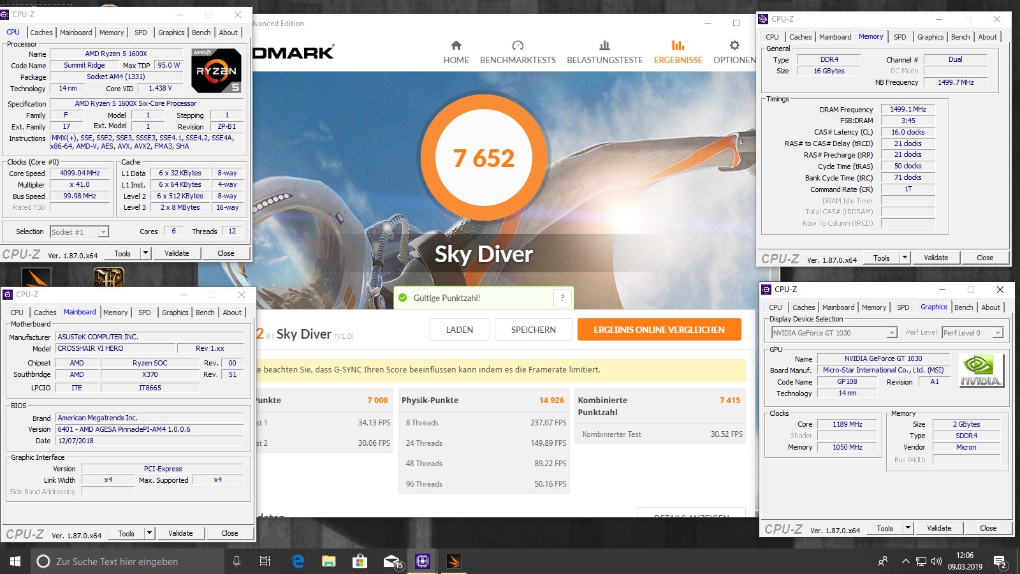Select the SPD tab in the Memory window
This screenshot has height=574, width=1020.
(x=900, y=37)
